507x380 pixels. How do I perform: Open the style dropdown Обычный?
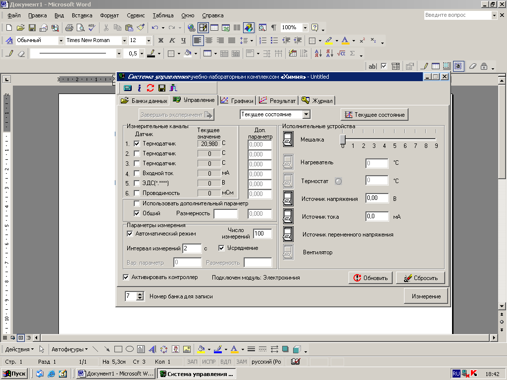[61, 41]
